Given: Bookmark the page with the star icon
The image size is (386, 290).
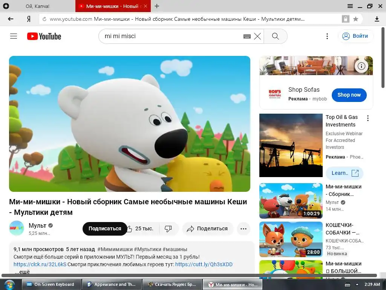Looking at the screenshot, I should tap(356, 19).
